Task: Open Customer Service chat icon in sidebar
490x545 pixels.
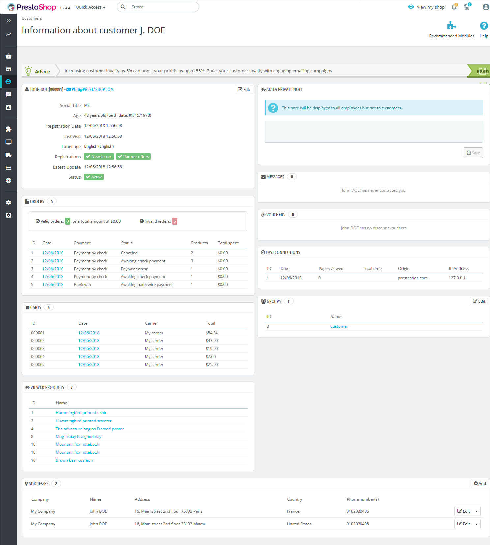Action: pos(8,94)
